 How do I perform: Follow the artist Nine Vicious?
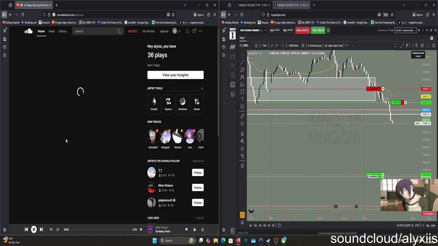tap(198, 188)
